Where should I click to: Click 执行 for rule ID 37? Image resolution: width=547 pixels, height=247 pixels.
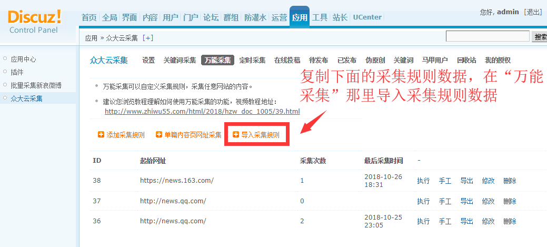423,201
